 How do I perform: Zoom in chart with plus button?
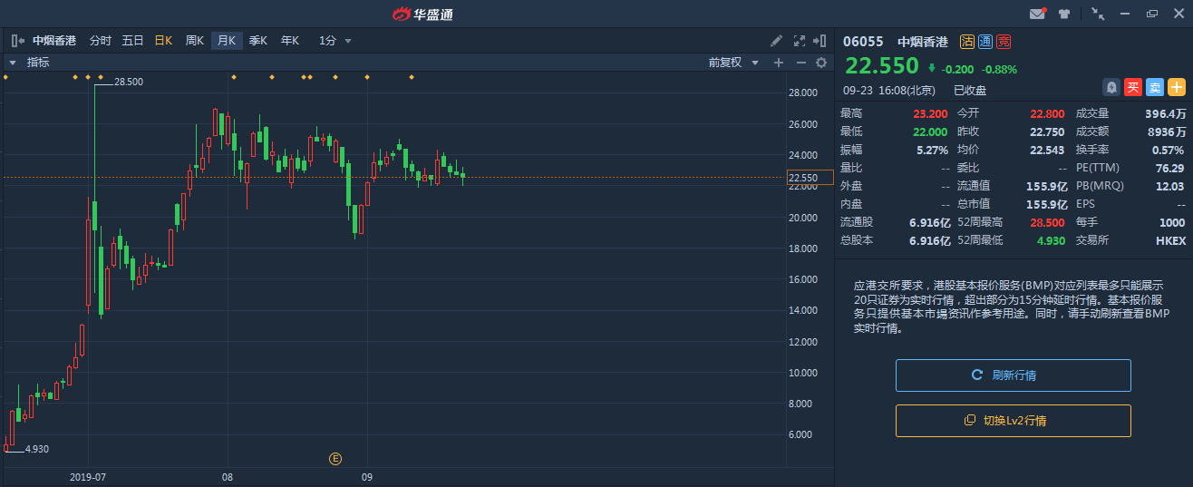pos(778,63)
